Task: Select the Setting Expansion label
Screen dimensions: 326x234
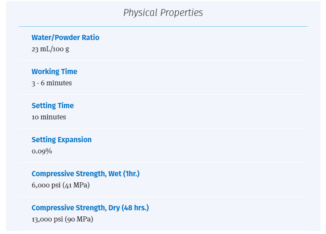Action: tap(62, 140)
